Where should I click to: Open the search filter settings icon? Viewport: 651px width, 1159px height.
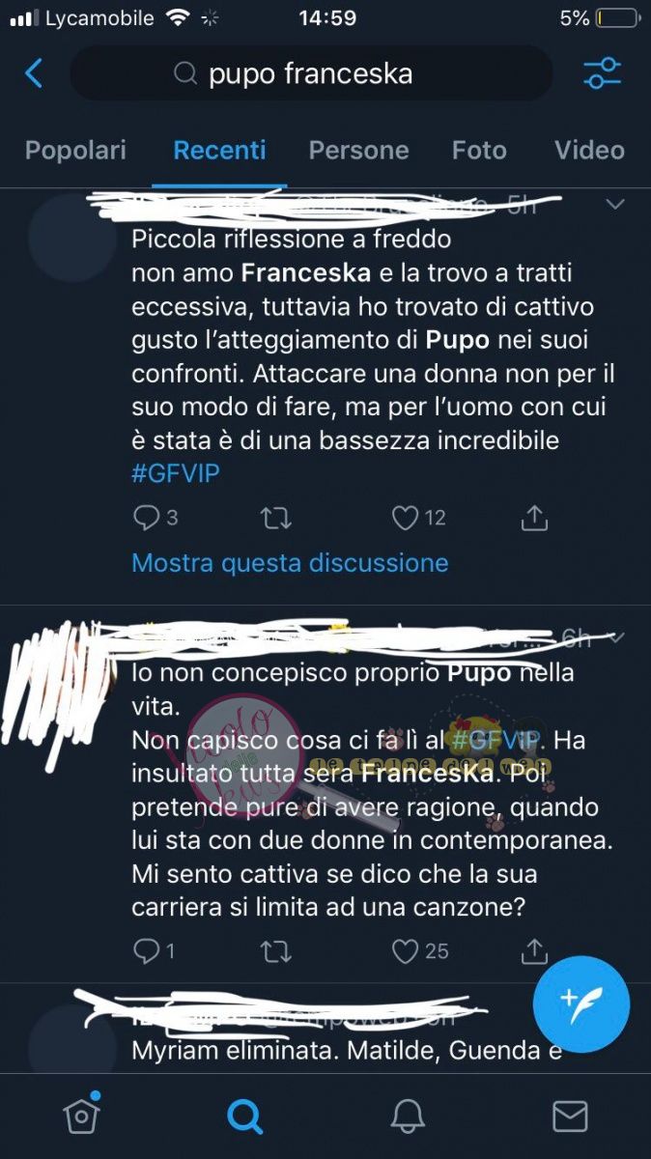click(603, 73)
